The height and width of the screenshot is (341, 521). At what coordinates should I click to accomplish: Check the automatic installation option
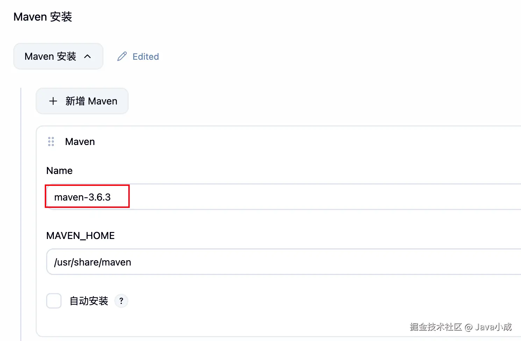[x=53, y=300]
